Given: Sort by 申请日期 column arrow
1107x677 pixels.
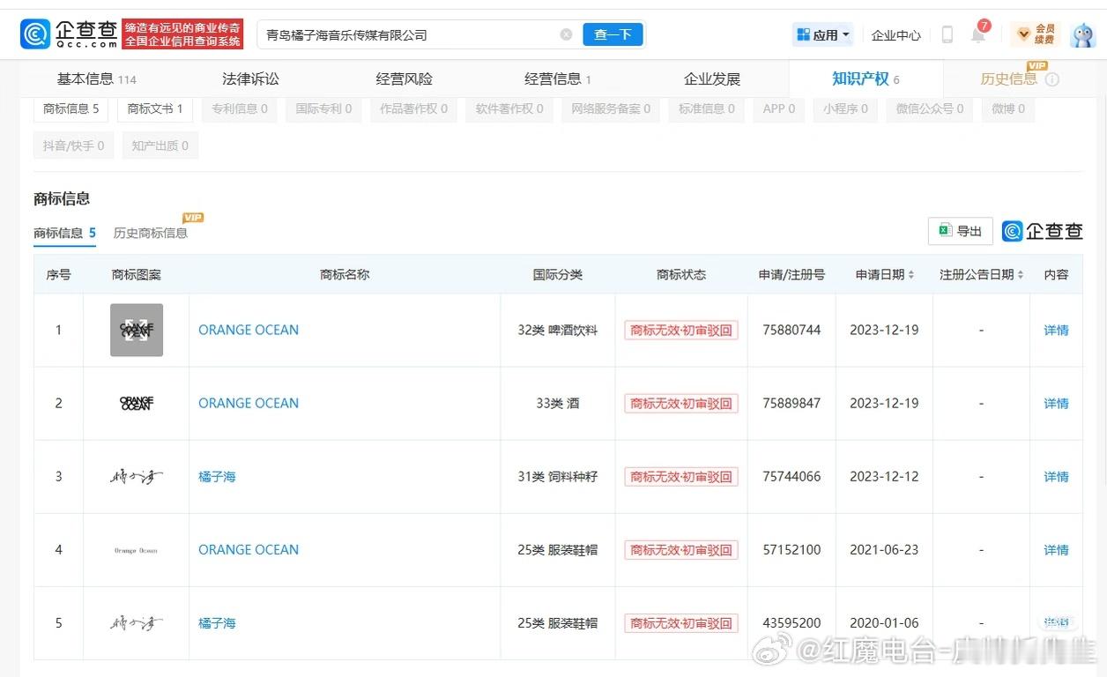Looking at the screenshot, I should tap(911, 275).
